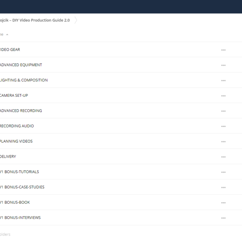Open the RECORDING AUDIO folder
This screenshot has width=242, height=242.
pyautogui.click(x=17, y=126)
